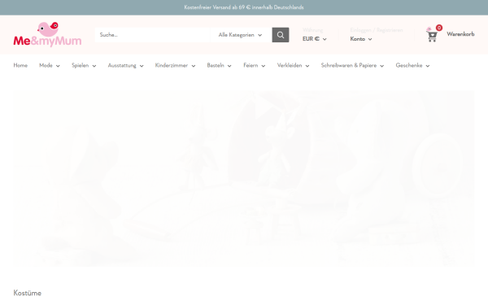
Task: Open the Kinderzimmer menu
Action: [175, 65]
